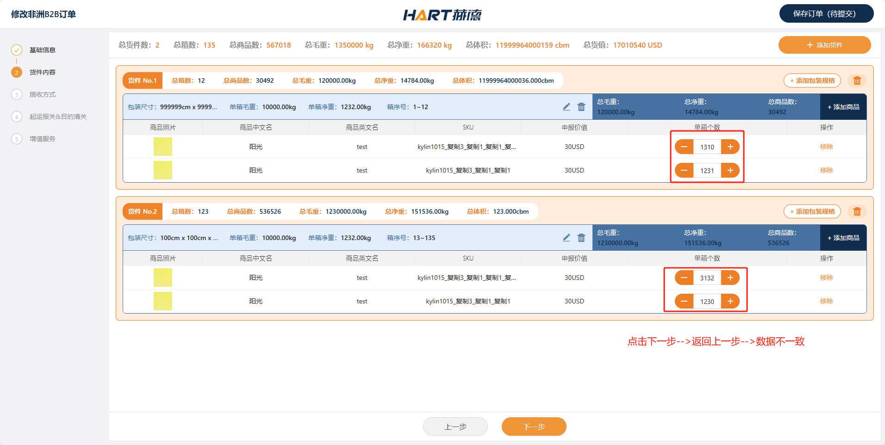Click 保存订单 (待提交) button

(x=826, y=13)
